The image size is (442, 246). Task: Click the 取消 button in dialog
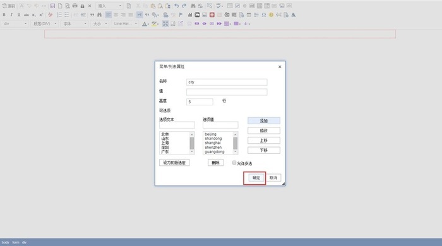pyautogui.click(x=273, y=178)
